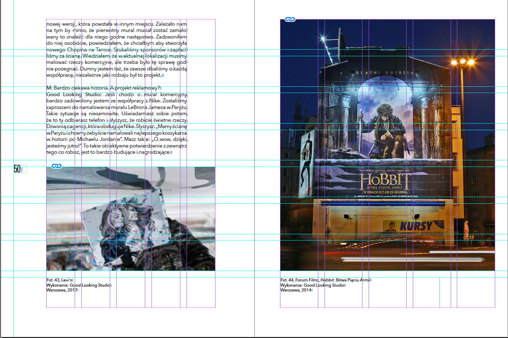
Task: Select the Hobbit mural night photo frame
Action: 387,145
